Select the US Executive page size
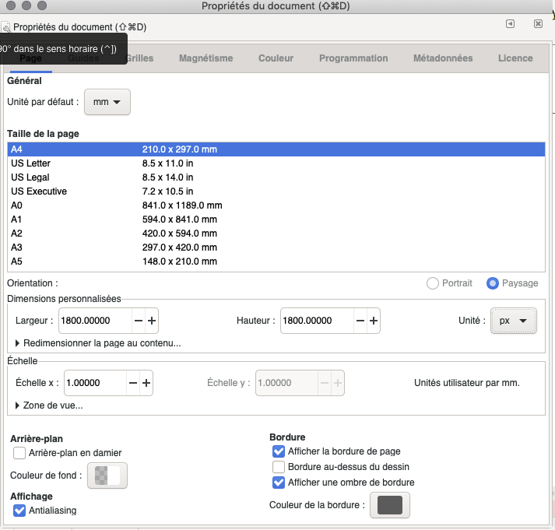Screen dimensions: 555x530 point(276,191)
